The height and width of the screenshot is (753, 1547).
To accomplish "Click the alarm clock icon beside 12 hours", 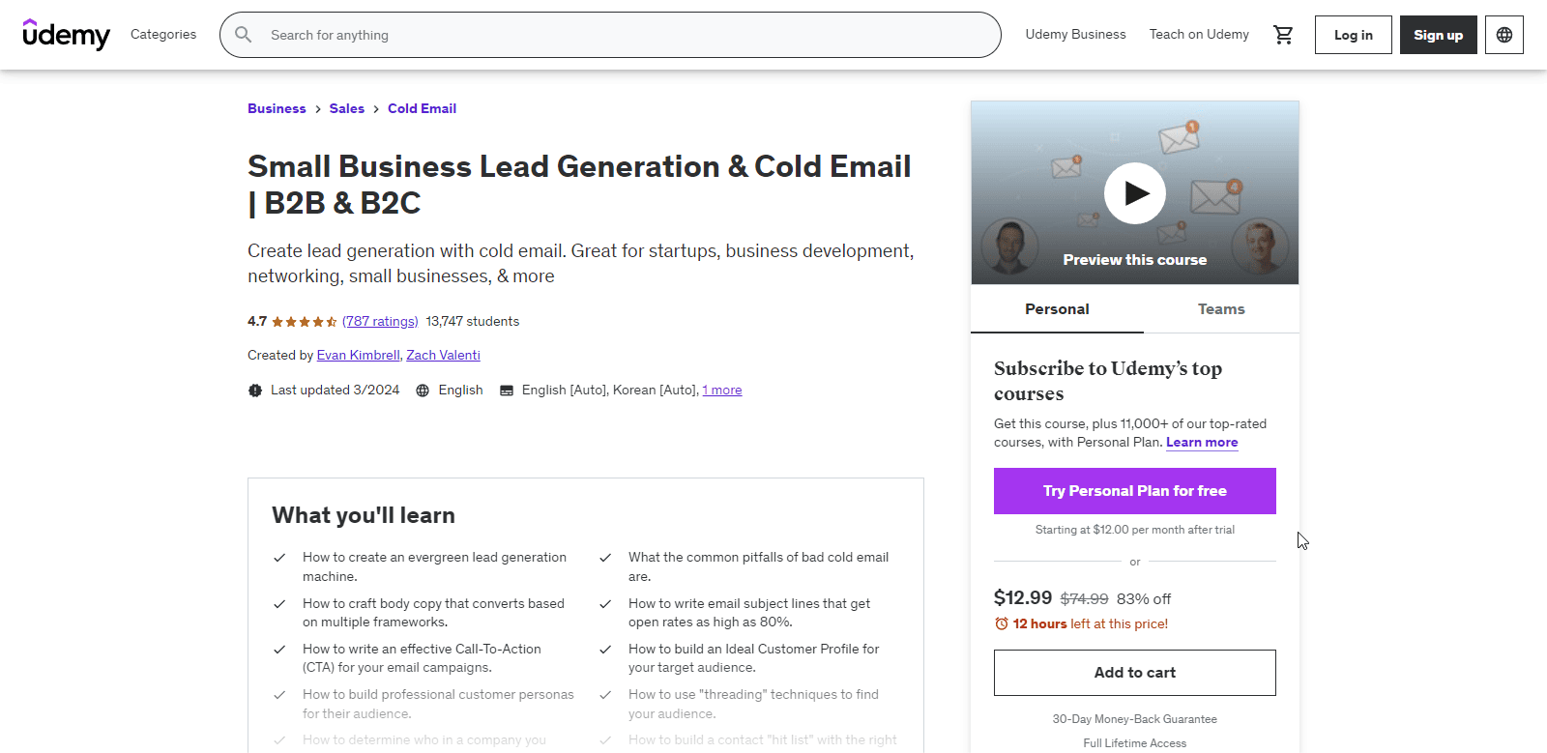I will (x=1001, y=623).
